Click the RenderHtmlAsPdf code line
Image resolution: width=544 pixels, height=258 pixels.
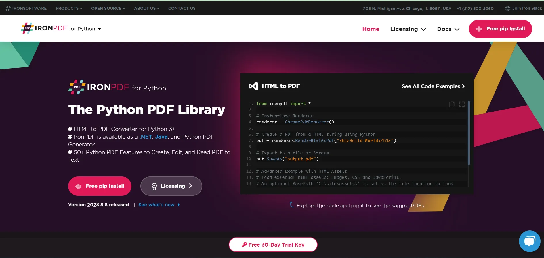tap(326, 141)
